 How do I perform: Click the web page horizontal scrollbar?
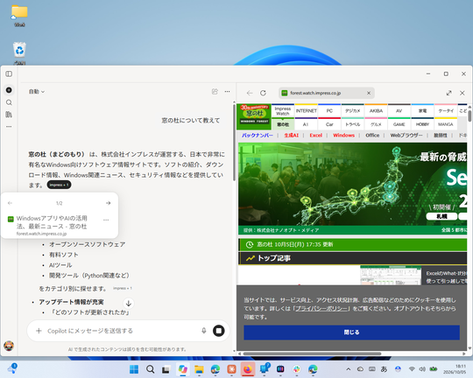click(312, 353)
